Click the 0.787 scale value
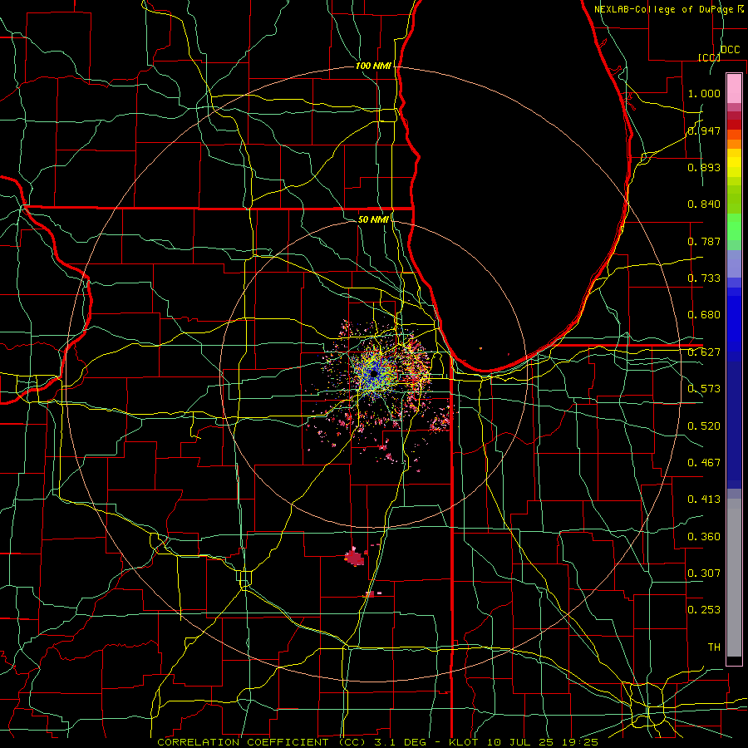Image resolution: width=748 pixels, height=748 pixels. pos(704,241)
